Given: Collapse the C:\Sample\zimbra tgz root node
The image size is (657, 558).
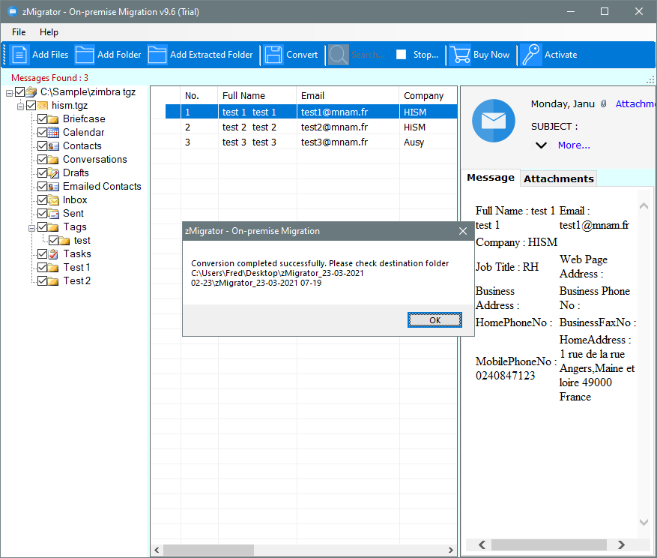Looking at the screenshot, I should pyautogui.click(x=9, y=93).
